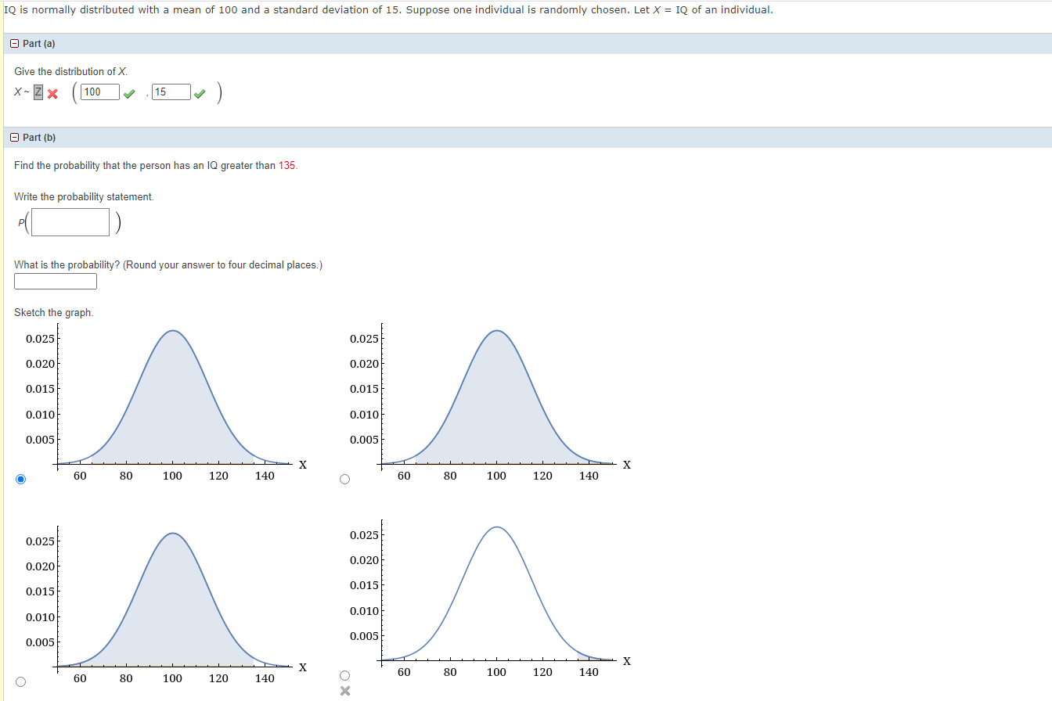1052x701 pixels.
Task: Click the minus icon before Part (b)
Action: pos(14,137)
